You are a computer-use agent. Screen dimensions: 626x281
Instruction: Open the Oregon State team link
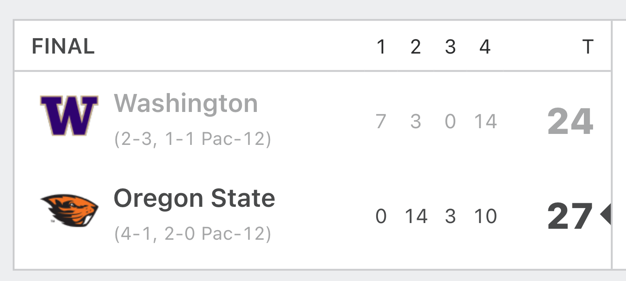tap(194, 198)
